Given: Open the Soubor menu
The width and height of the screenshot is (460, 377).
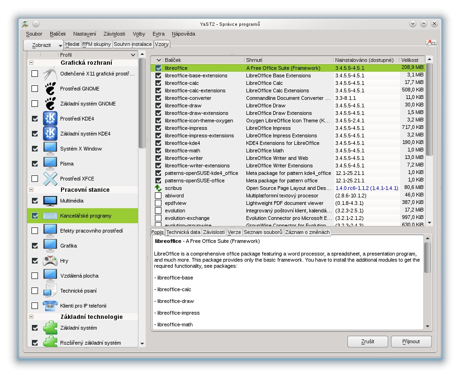Looking at the screenshot, I should pos(34,34).
